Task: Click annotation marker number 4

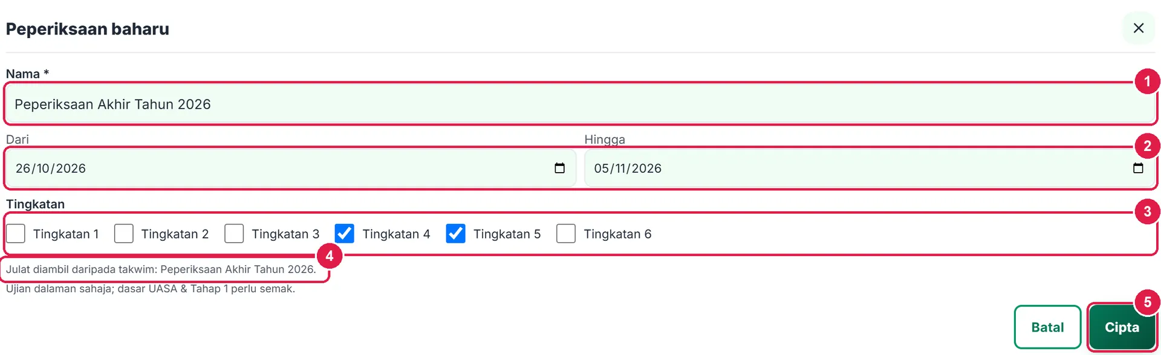Action: pyautogui.click(x=330, y=256)
